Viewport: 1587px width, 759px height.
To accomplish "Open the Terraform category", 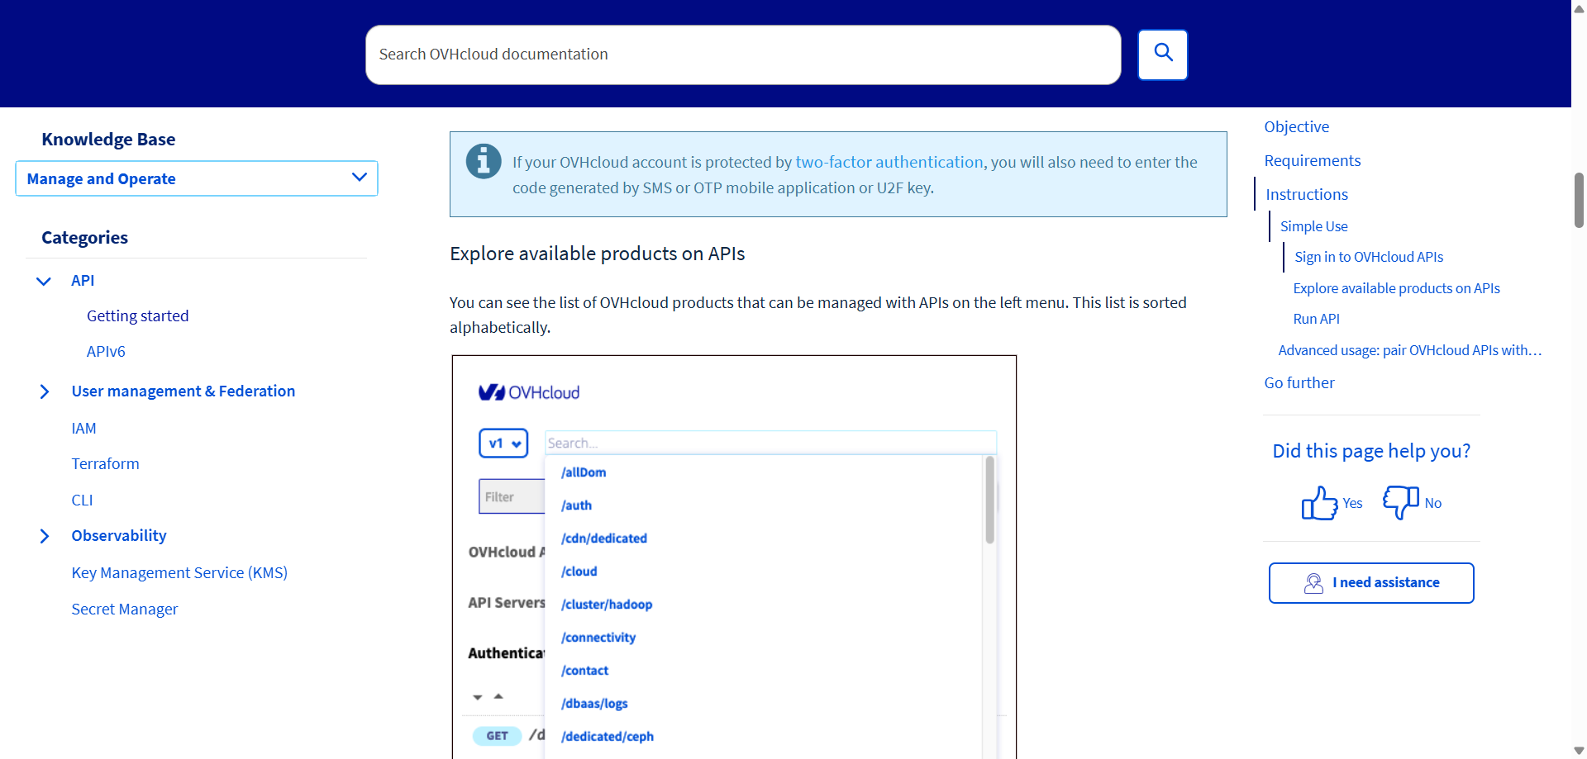I will [105, 463].
